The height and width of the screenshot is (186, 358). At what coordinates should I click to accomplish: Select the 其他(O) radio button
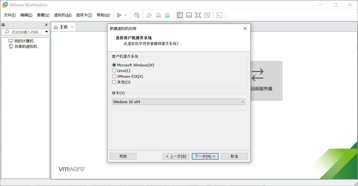[114, 82]
